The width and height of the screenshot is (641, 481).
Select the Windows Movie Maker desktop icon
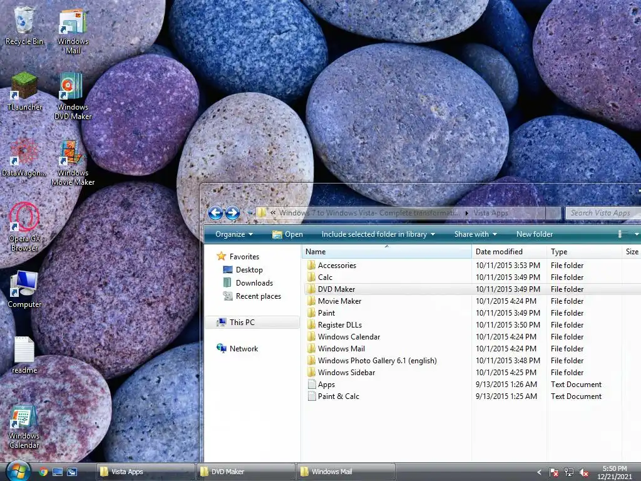[x=73, y=163]
